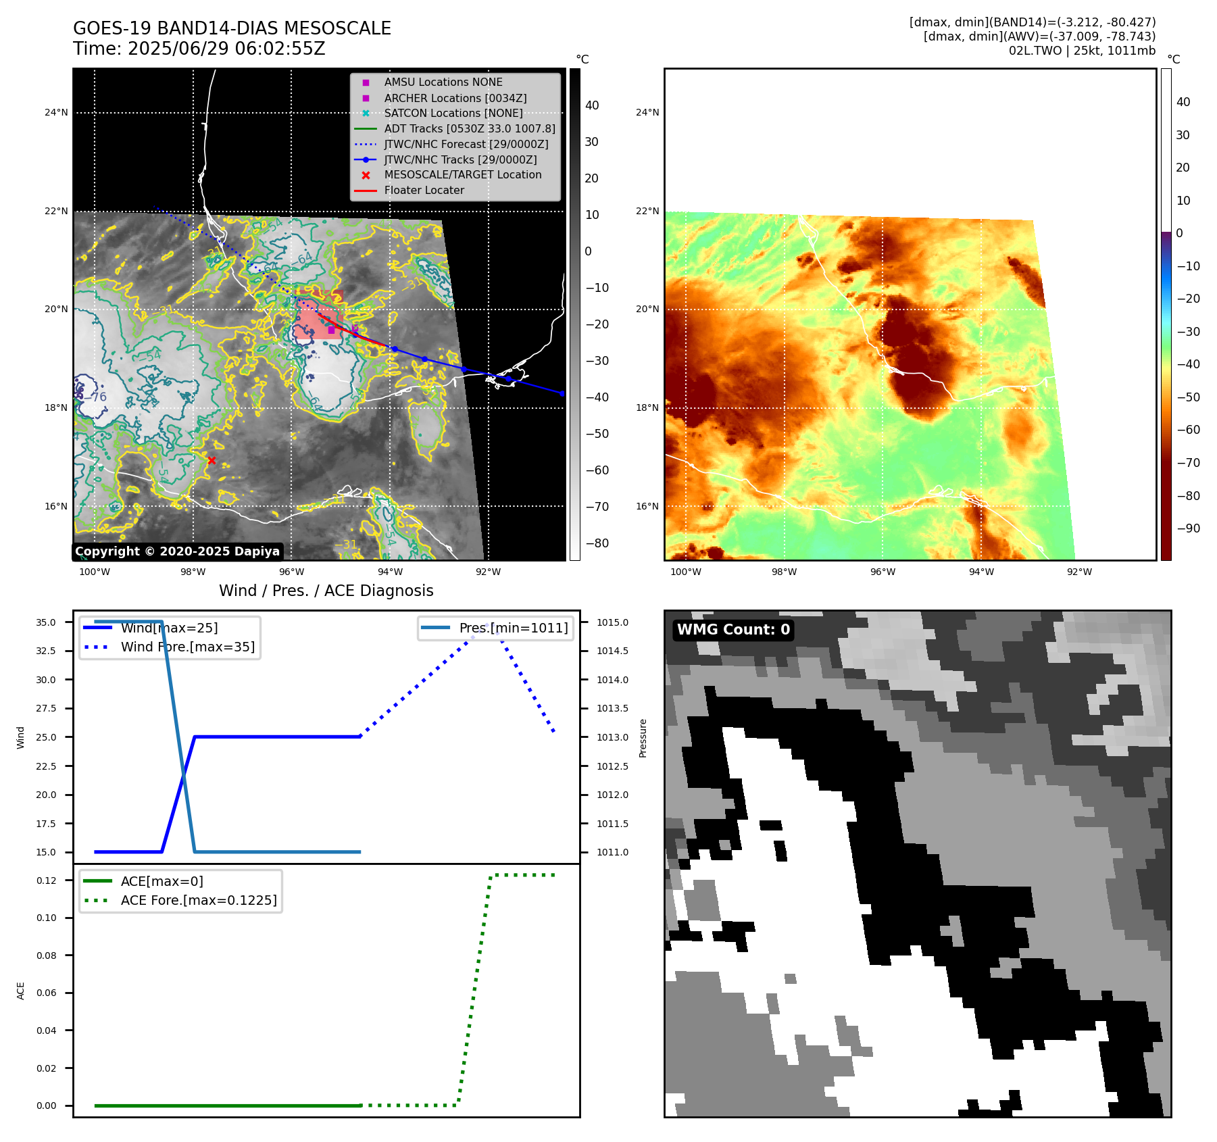Click 'AMSU Locations NONE' legend text
This screenshot has height=1142, width=1217.
[443, 82]
